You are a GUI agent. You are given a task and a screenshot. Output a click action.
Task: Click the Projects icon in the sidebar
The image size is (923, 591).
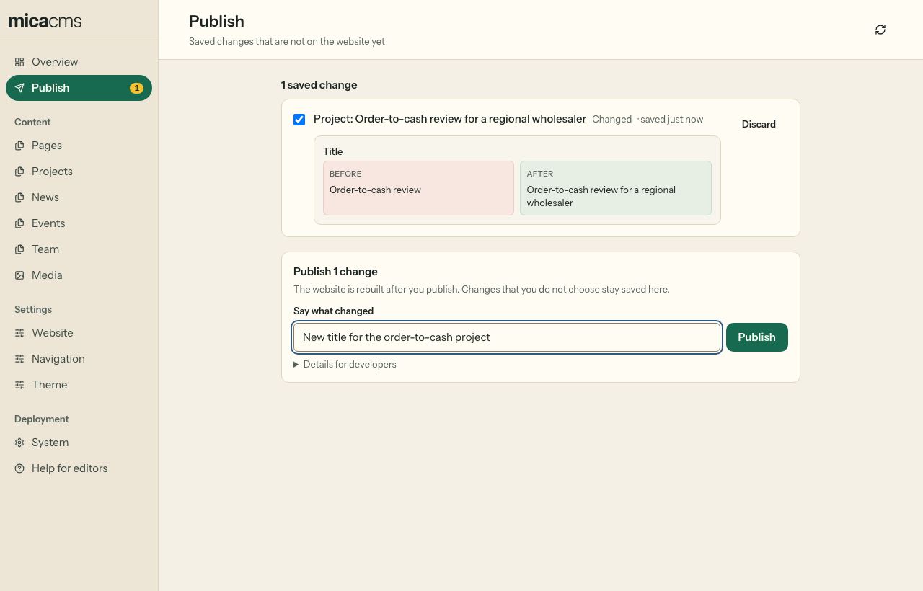click(19, 172)
